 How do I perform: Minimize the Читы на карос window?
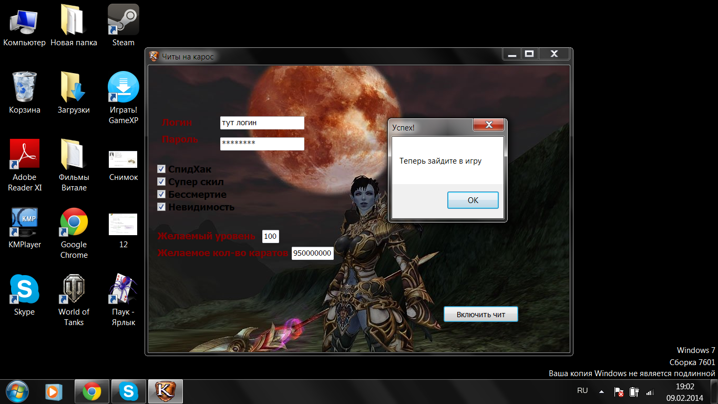512,54
